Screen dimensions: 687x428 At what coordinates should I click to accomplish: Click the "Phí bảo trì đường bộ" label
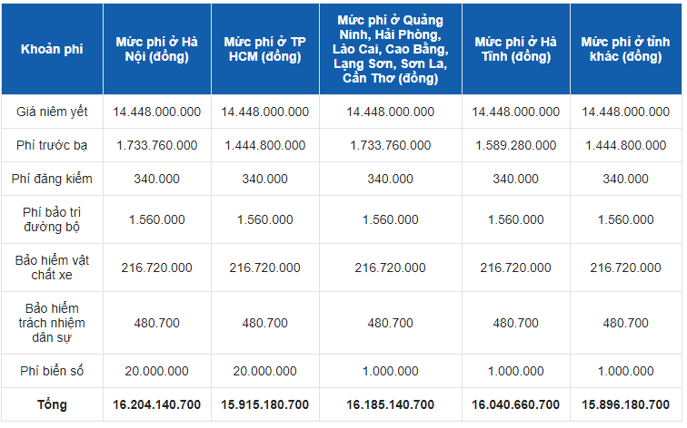click(x=52, y=219)
